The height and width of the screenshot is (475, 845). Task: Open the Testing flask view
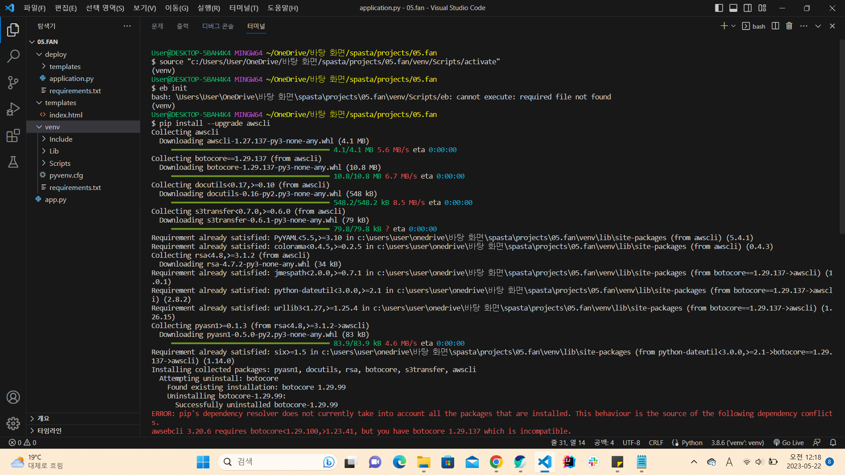pos(13,162)
